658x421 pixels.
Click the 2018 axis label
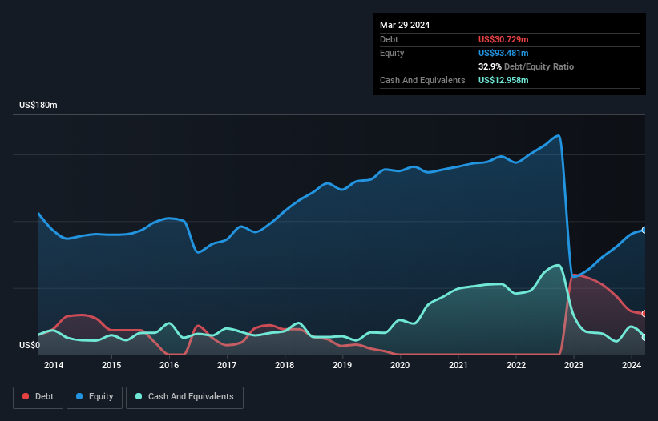click(x=285, y=365)
